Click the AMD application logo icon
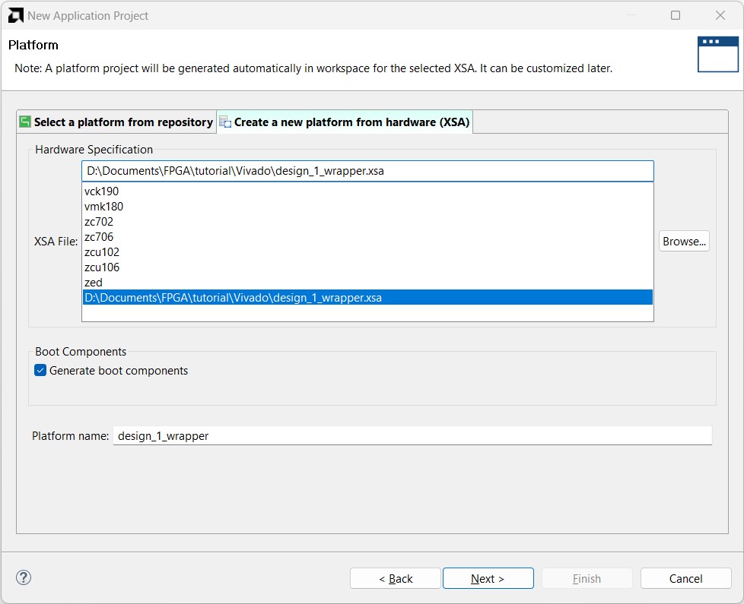This screenshot has height=604, width=744. click(x=16, y=16)
